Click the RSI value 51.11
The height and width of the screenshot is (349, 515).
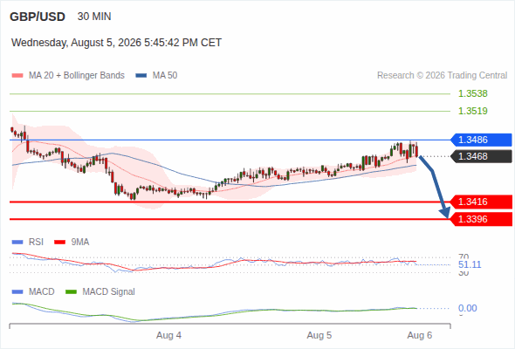point(470,264)
